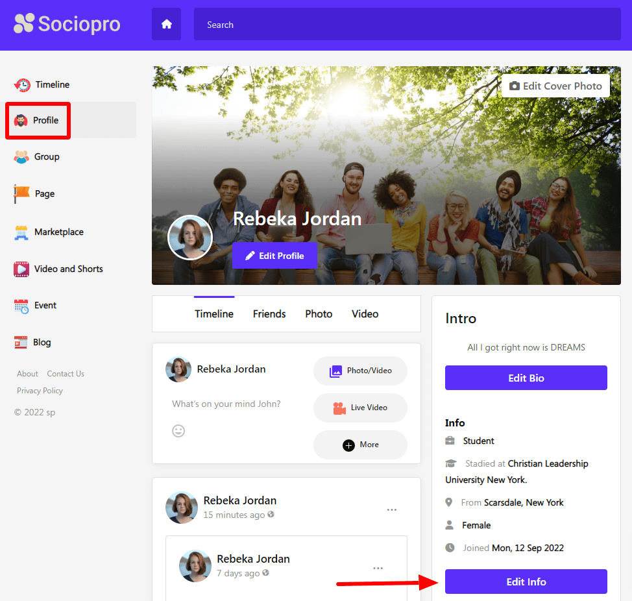The height and width of the screenshot is (601, 632).
Task: Open the Group section from the sidebar icon
Action: [21, 156]
